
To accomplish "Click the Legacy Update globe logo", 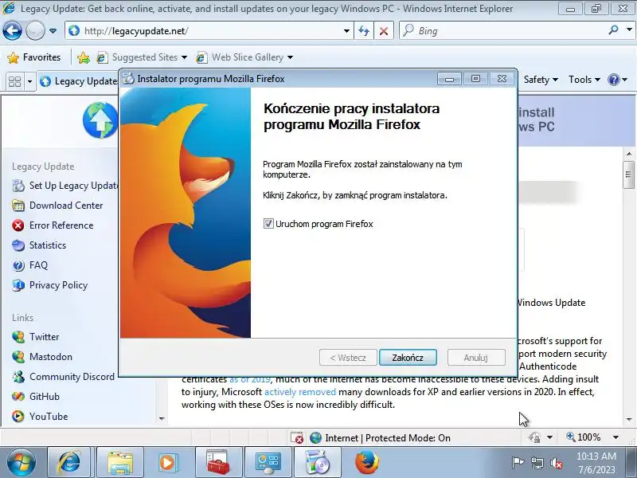I will point(100,120).
